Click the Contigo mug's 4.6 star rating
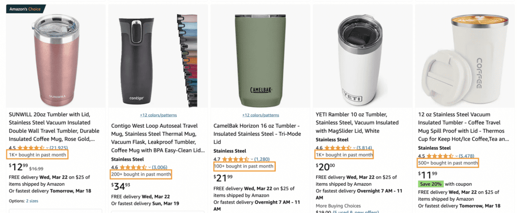 (x=133, y=167)
